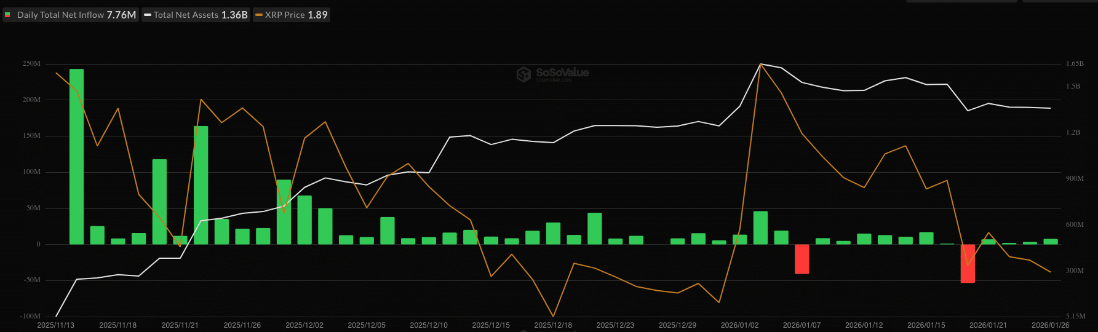This screenshot has height=332, width=1098.
Task: Click the 2026/01/21 date label
Action: click(989, 325)
